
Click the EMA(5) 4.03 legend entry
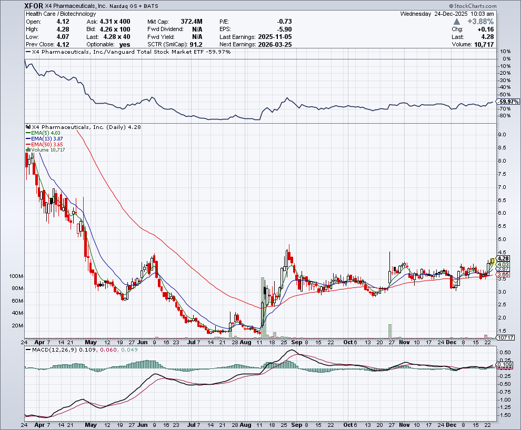click(x=43, y=133)
